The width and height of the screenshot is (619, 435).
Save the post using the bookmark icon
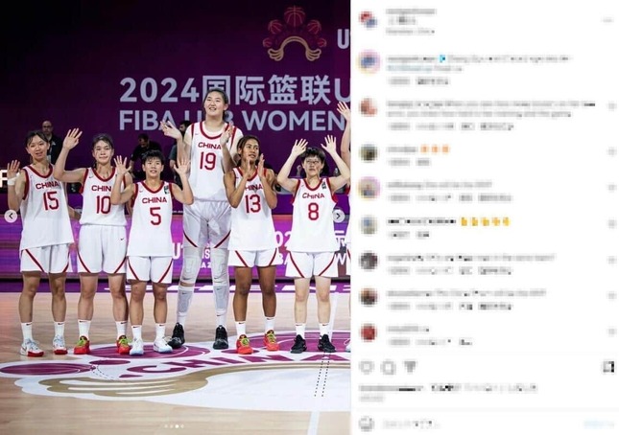607,367
